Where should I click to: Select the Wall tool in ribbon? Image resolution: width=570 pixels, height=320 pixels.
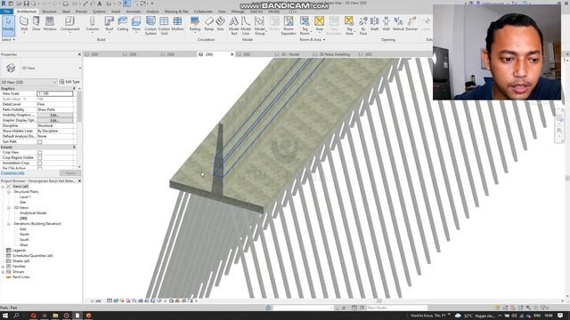click(x=24, y=24)
